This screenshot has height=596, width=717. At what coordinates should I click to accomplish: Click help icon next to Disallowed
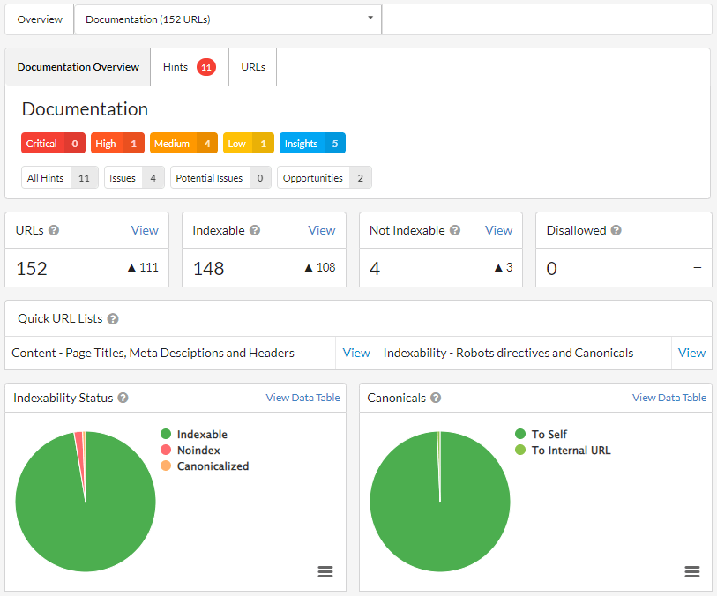[x=616, y=230]
